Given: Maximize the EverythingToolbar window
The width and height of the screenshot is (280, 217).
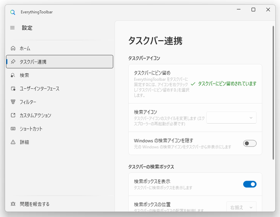Looking at the screenshot, I should tap(253, 9).
